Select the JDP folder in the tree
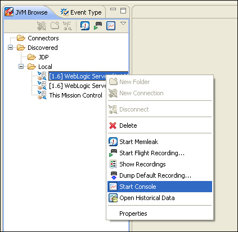Viewport: 238px width, 232px height. click(x=43, y=57)
